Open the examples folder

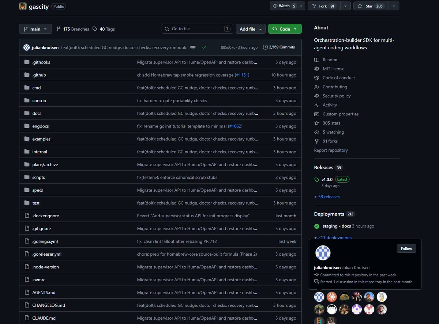[x=41, y=139]
